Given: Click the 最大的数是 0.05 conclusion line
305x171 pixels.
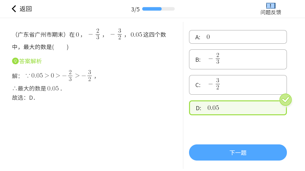Looking at the screenshot, I should (37, 88).
